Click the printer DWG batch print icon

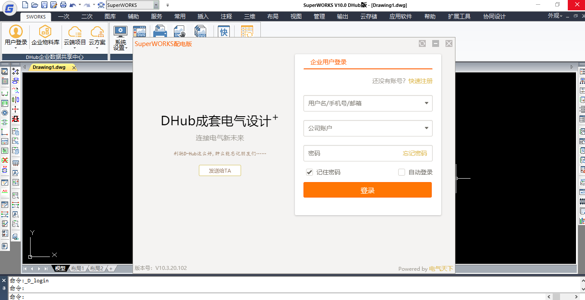click(161, 31)
